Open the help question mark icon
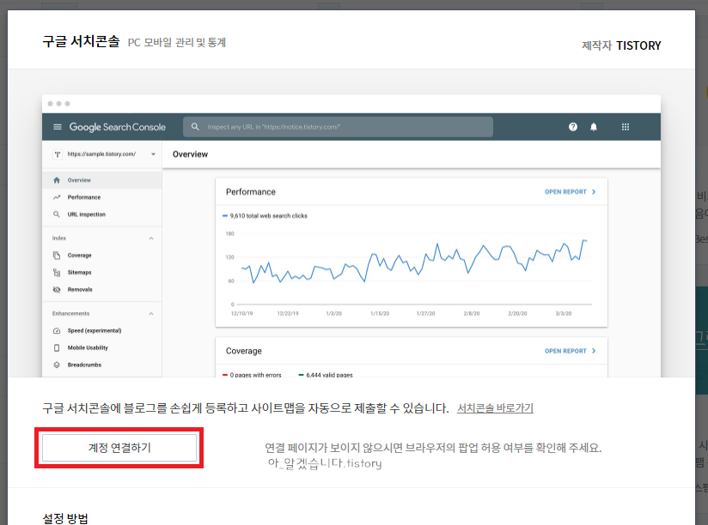 pos(572,127)
